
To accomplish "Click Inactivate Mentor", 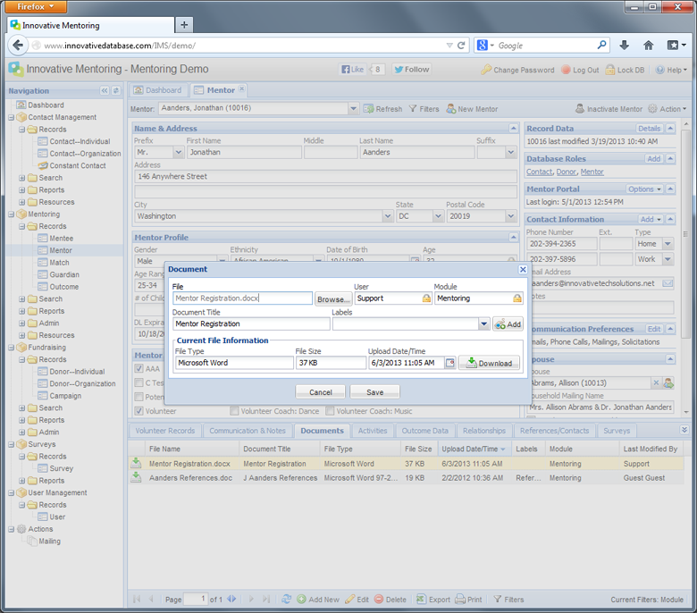I will (x=609, y=109).
